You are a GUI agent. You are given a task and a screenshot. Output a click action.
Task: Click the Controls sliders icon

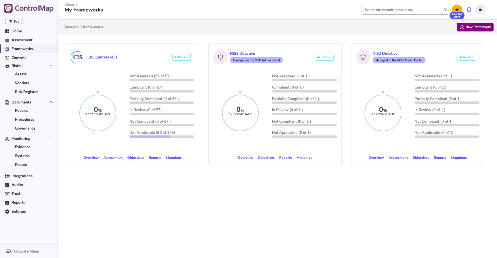[x=7, y=58]
